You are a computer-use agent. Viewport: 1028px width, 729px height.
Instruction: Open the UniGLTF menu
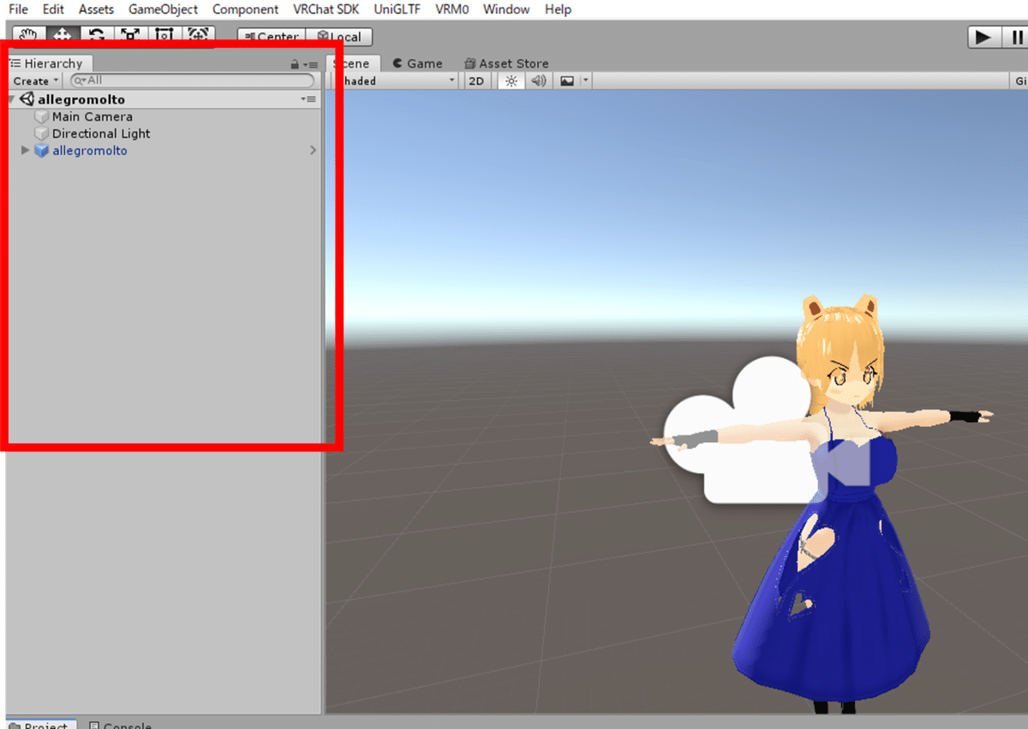pos(397,9)
